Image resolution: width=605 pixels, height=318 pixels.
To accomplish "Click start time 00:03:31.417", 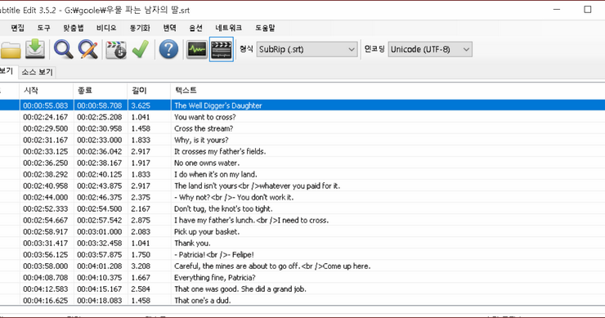I will tap(46, 243).
